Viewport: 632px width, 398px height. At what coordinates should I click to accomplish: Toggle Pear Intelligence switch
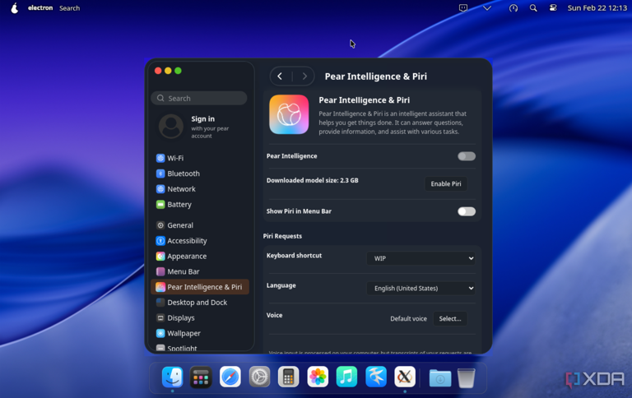pyautogui.click(x=467, y=156)
